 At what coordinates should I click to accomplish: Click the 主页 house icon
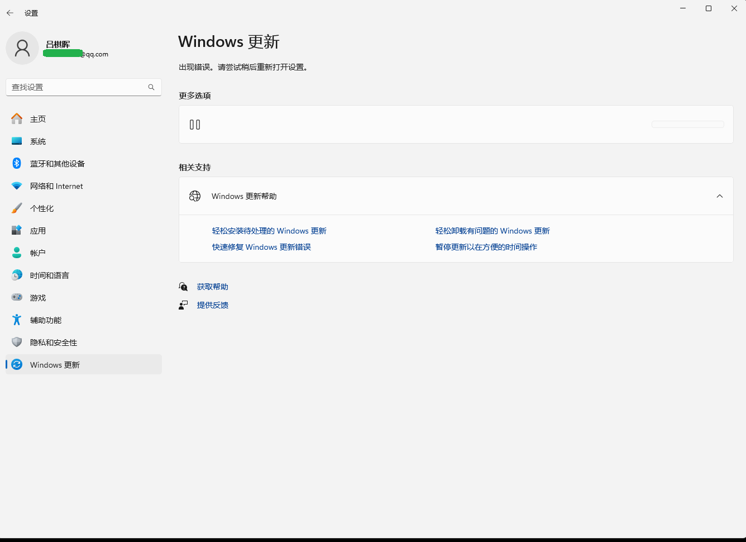click(x=17, y=118)
